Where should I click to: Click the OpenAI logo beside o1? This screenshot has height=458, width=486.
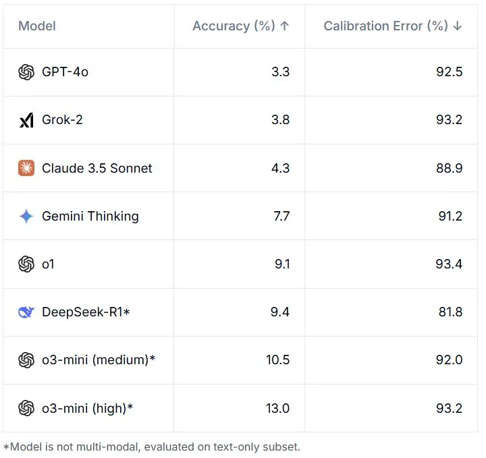(26, 264)
